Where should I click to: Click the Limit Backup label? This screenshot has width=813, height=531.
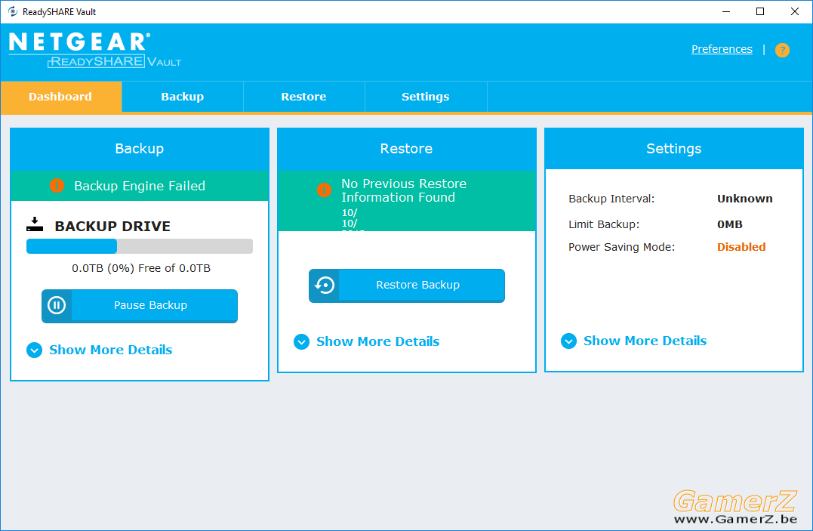tap(604, 224)
